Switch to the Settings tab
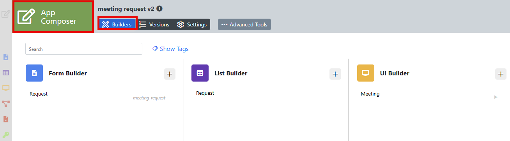Image resolution: width=510 pixels, height=141 pixels. 192,24
